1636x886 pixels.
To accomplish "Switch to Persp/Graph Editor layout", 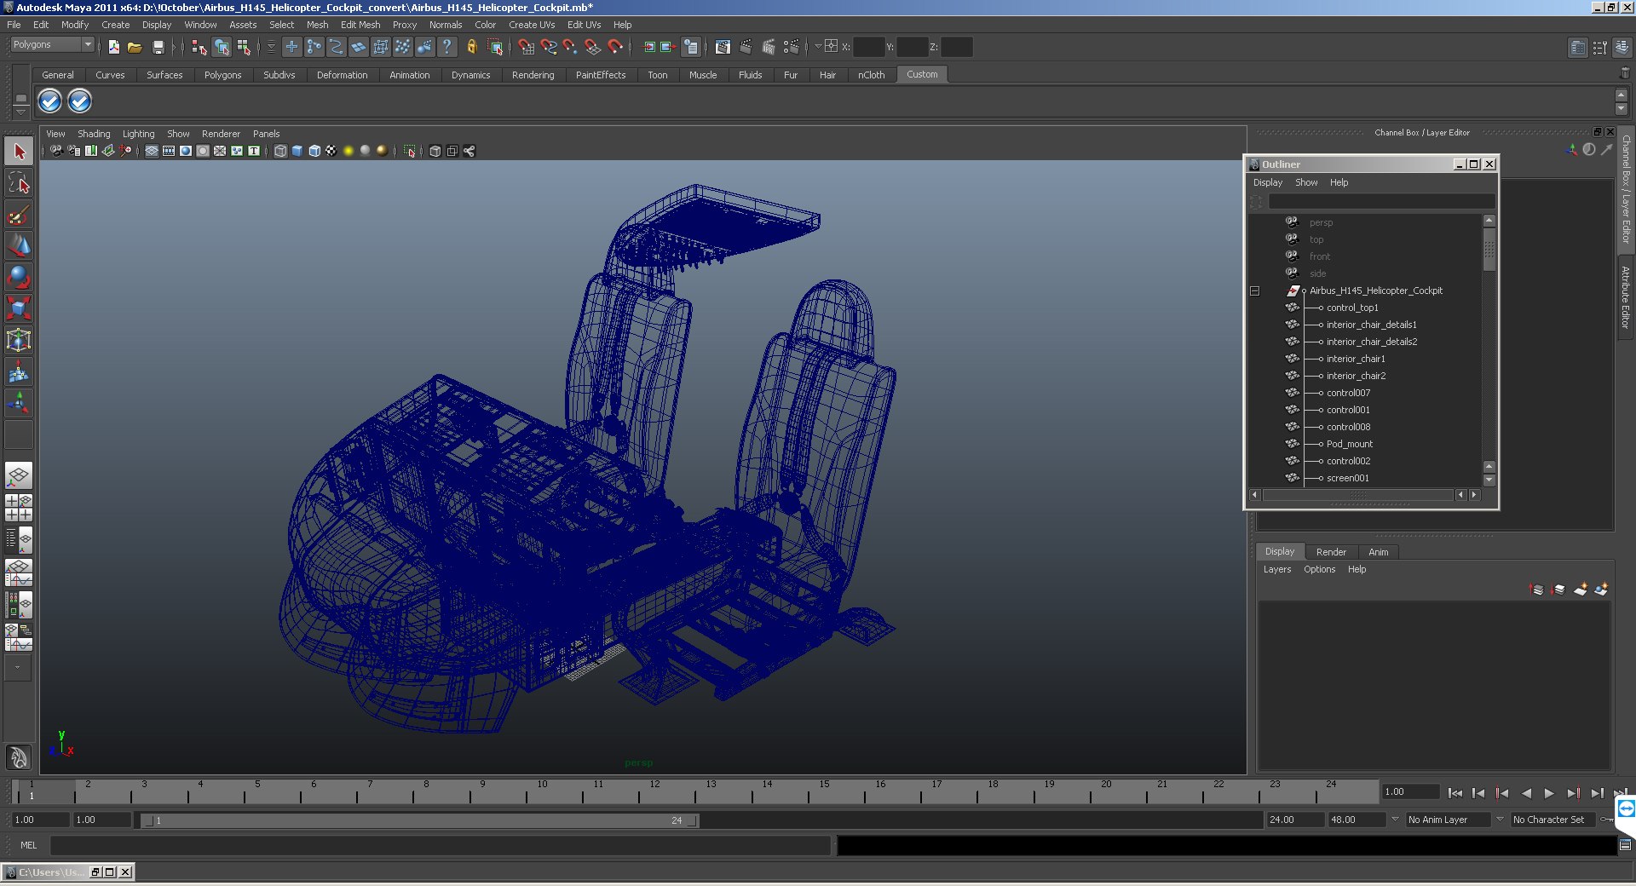I will pos(19,572).
